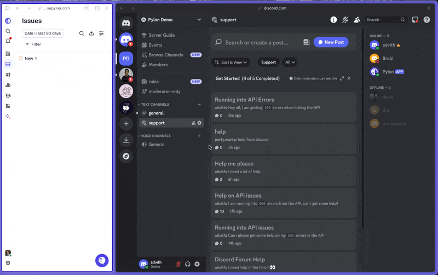The width and height of the screenshot is (438, 275).
Task: Open Explore Discoverable Servers compass icon
Action: (x=126, y=156)
